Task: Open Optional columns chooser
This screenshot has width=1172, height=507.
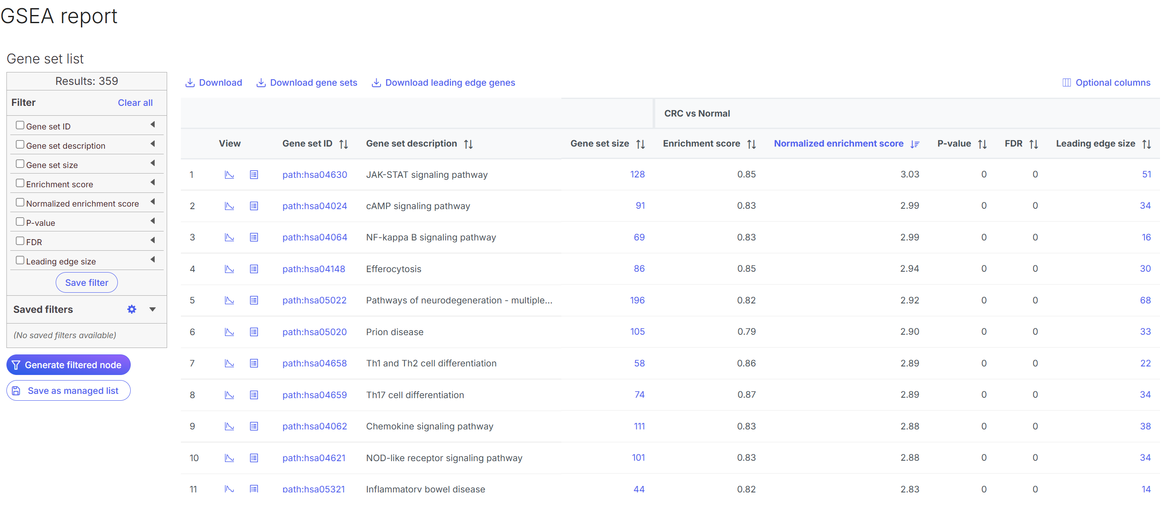Action: [1106, 83]
